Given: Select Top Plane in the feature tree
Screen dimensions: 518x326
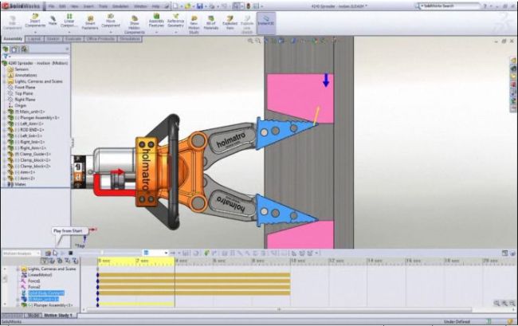Looking at the screenshot, I should 24,93.
